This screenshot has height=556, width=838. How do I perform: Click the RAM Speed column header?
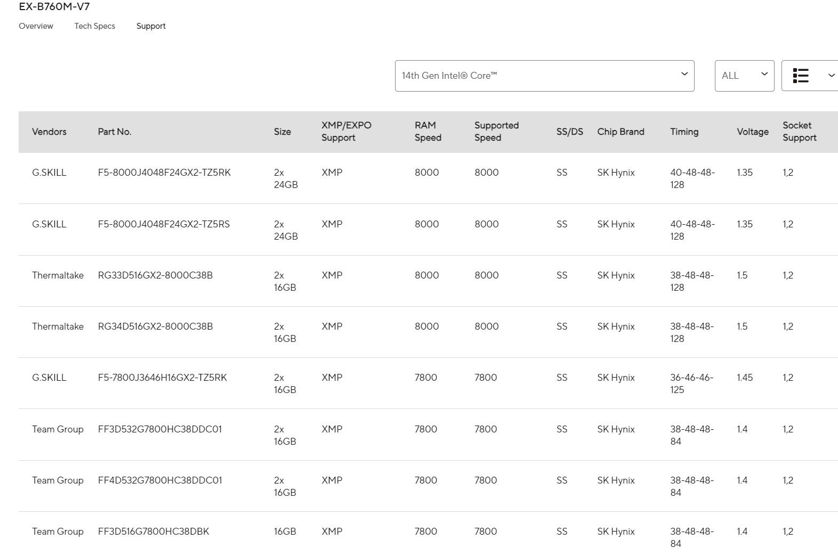point(428,132)
